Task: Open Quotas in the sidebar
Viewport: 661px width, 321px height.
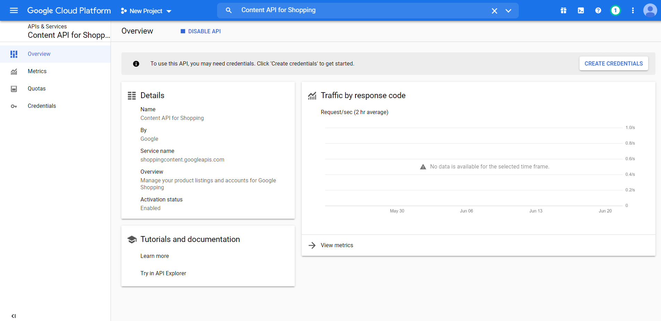Action: tap(55, 89)
